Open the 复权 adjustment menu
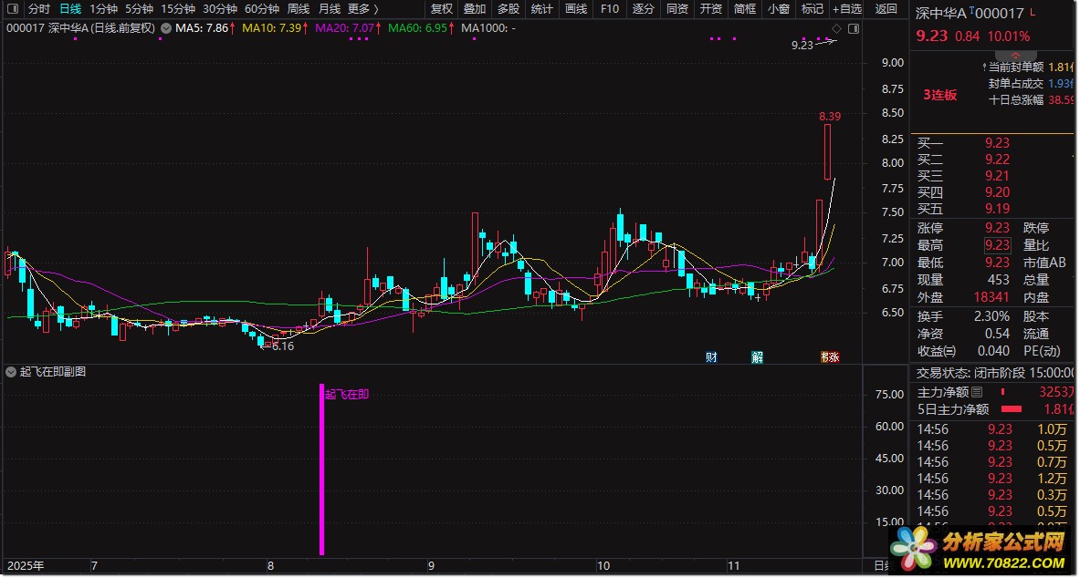 click(442, 9)
